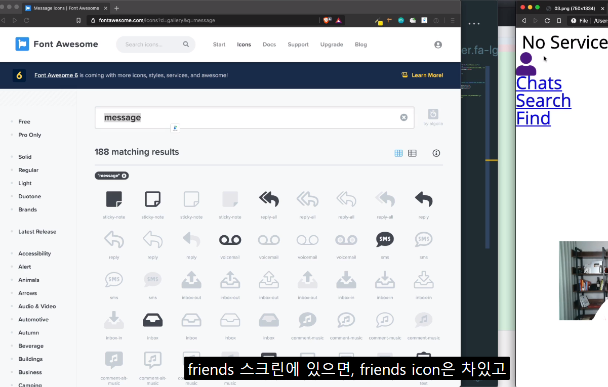This screenshot has width=608, height=387.
Task: Switch results to list view
Action: point(412,153)
